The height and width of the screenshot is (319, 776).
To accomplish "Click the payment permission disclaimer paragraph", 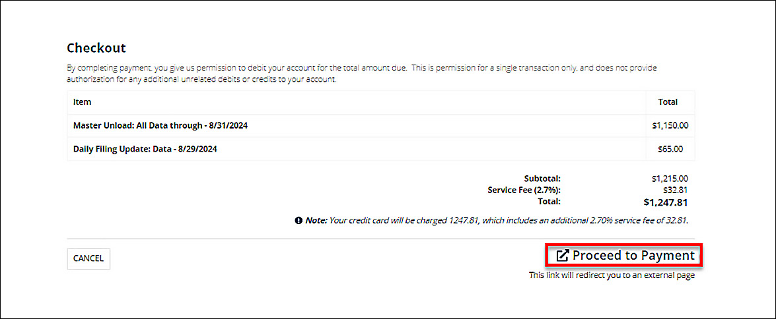I will point(362,74).
